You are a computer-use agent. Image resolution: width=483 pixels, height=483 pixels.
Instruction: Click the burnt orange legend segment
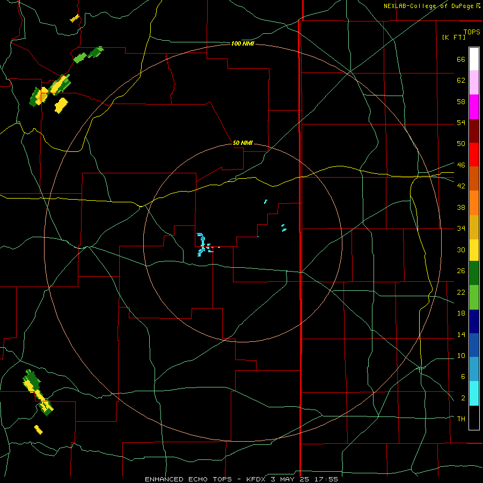474,178
